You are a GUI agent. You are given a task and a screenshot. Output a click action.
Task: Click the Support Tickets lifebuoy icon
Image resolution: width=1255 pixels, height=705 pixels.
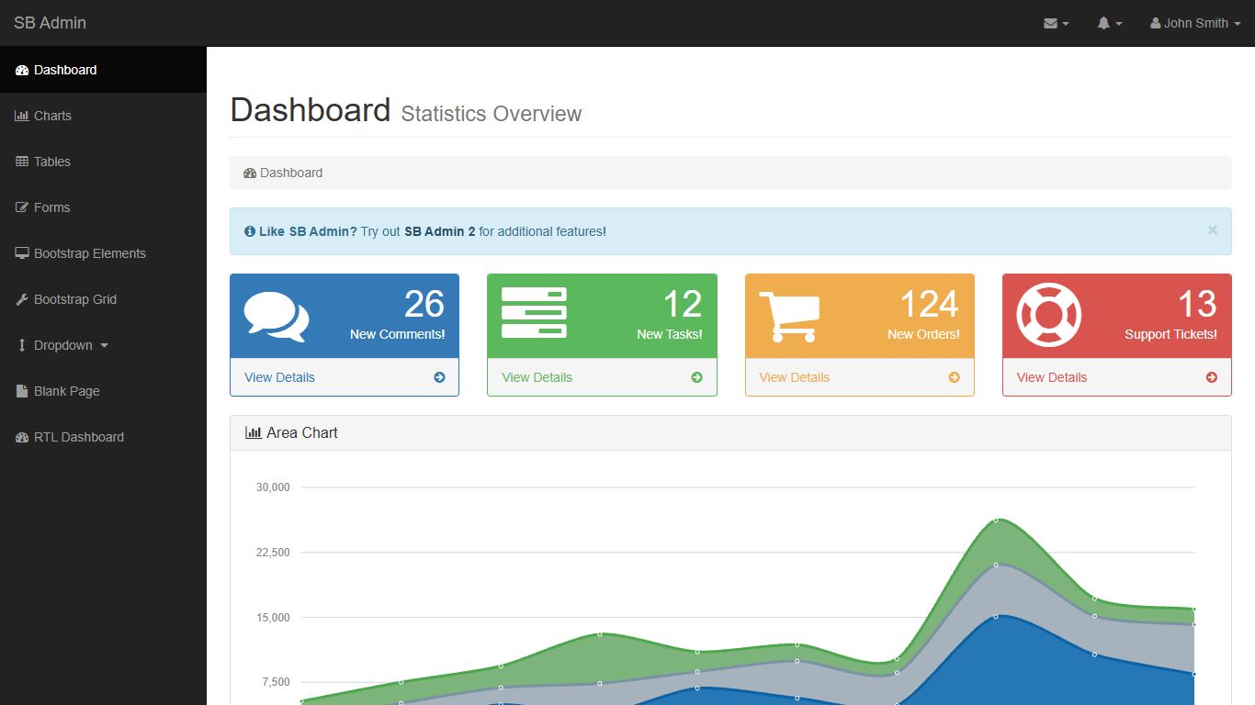[1048, 315]
